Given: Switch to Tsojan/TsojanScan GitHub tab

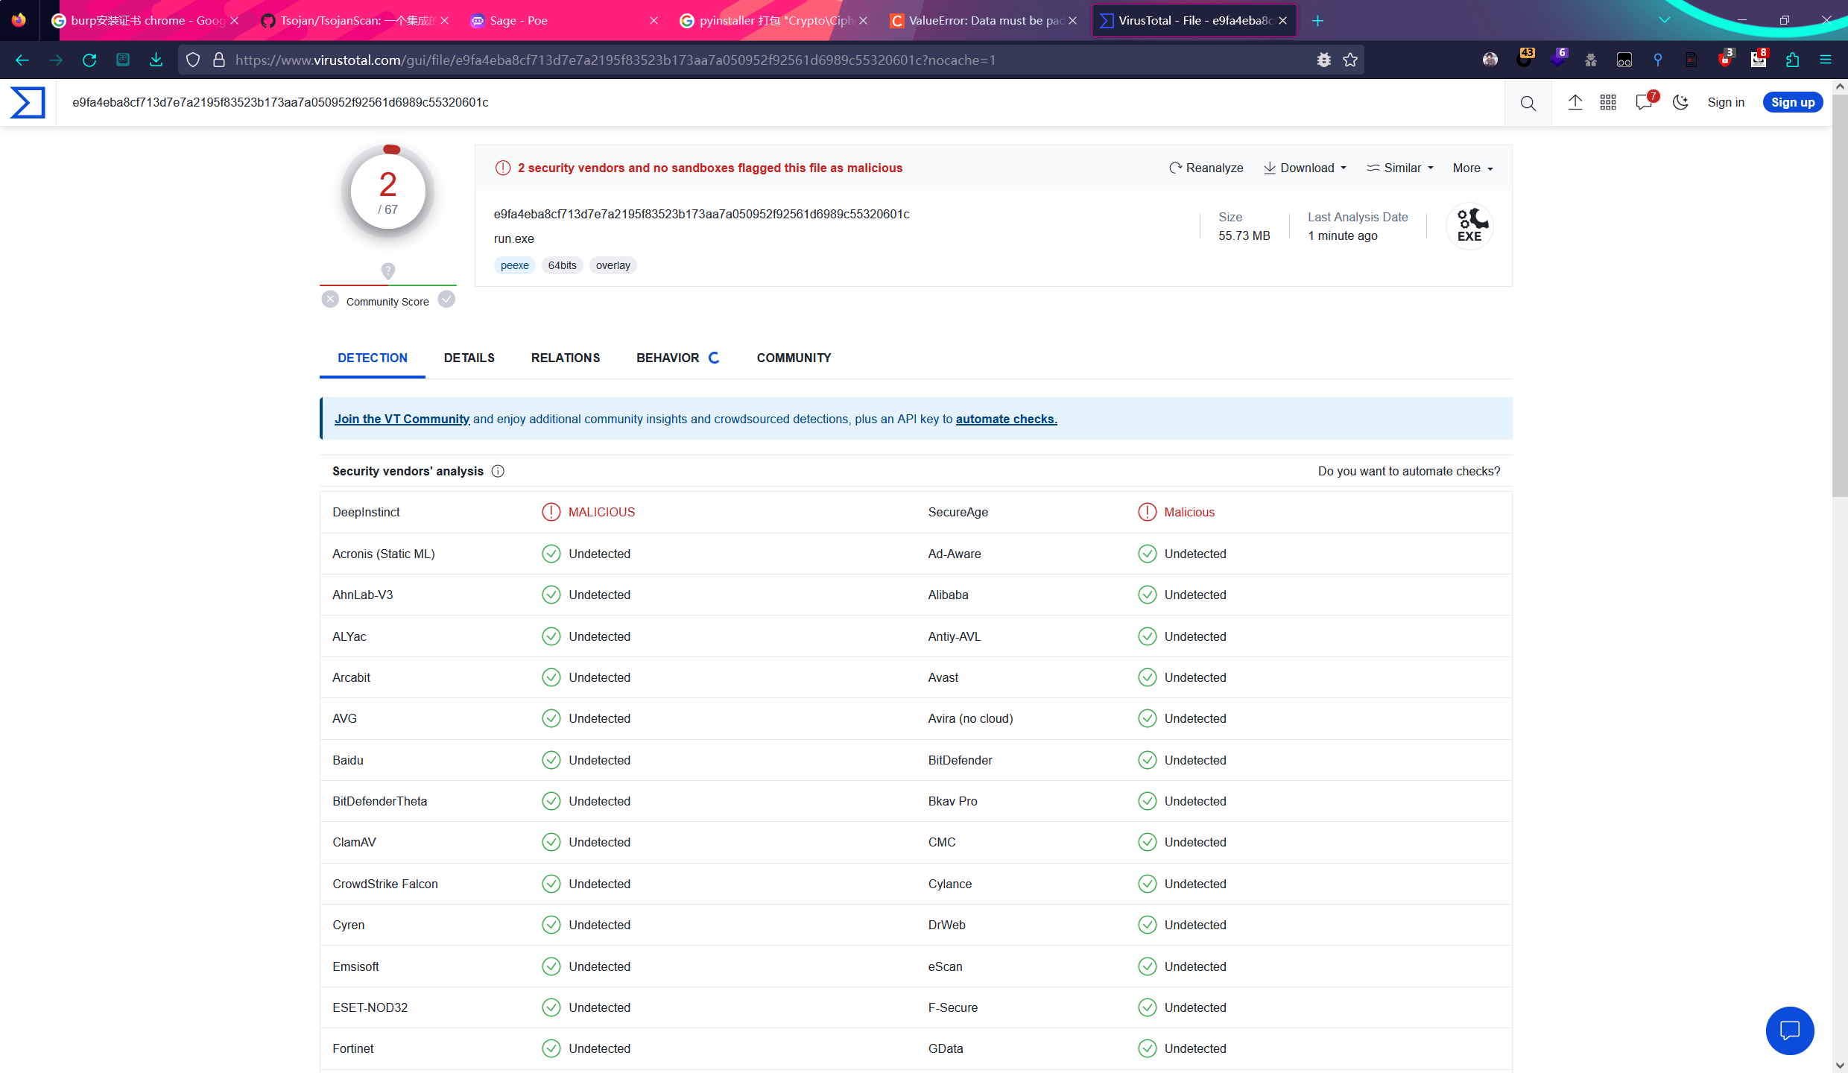Looking at the screenshot, I should click(355, 21).
